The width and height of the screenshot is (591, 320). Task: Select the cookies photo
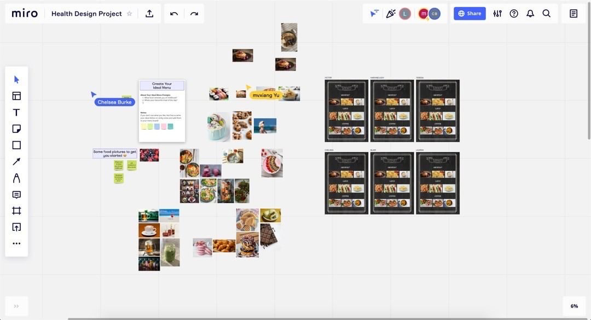(x=242, y=125)
